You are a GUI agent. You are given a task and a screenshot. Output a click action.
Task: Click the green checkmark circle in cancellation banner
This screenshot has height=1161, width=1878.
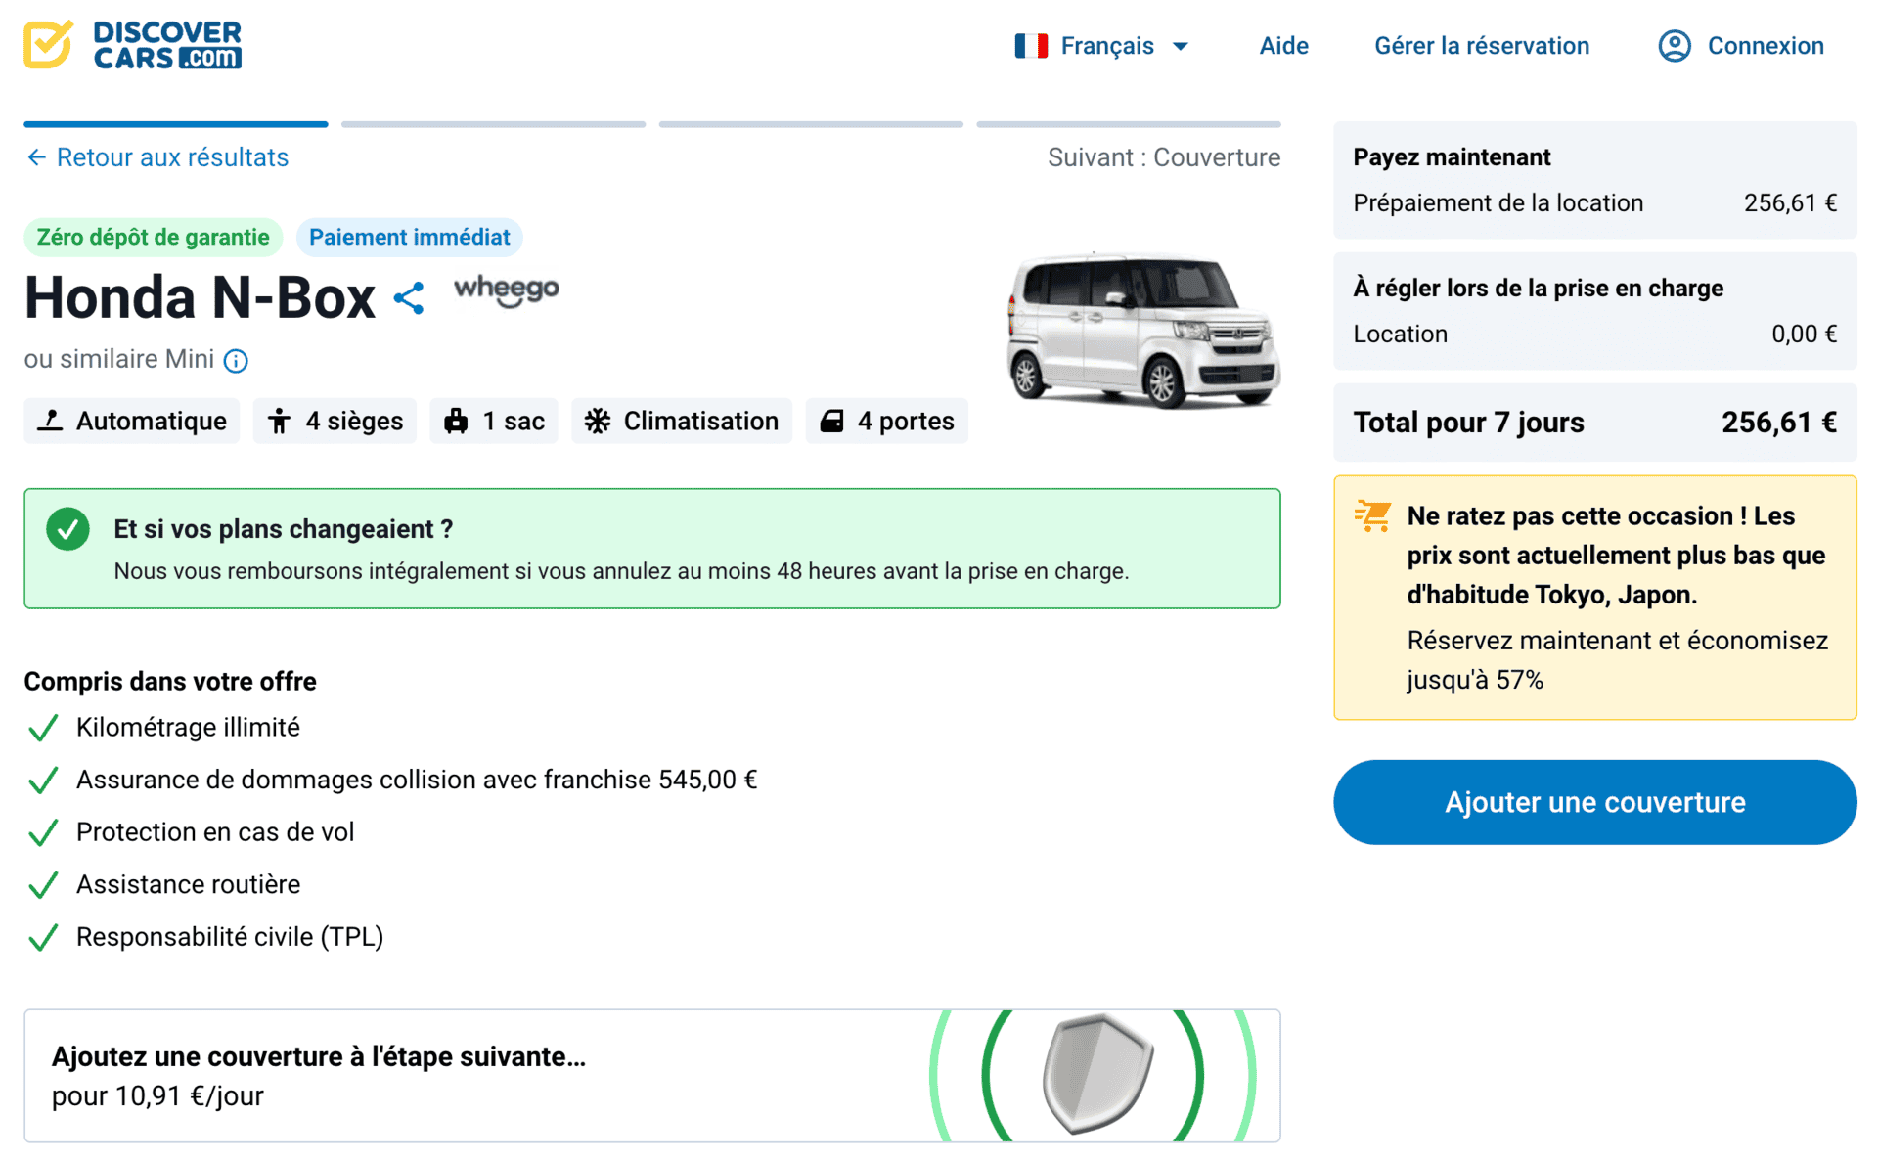(67, 529)
